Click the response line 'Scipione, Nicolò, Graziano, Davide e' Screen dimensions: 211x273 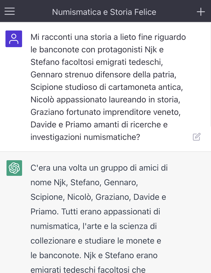(98, 197)
